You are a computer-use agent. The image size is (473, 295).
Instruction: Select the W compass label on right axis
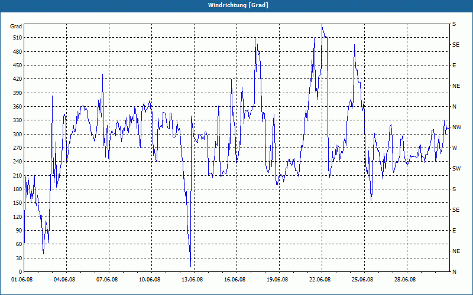click(455, 148)
